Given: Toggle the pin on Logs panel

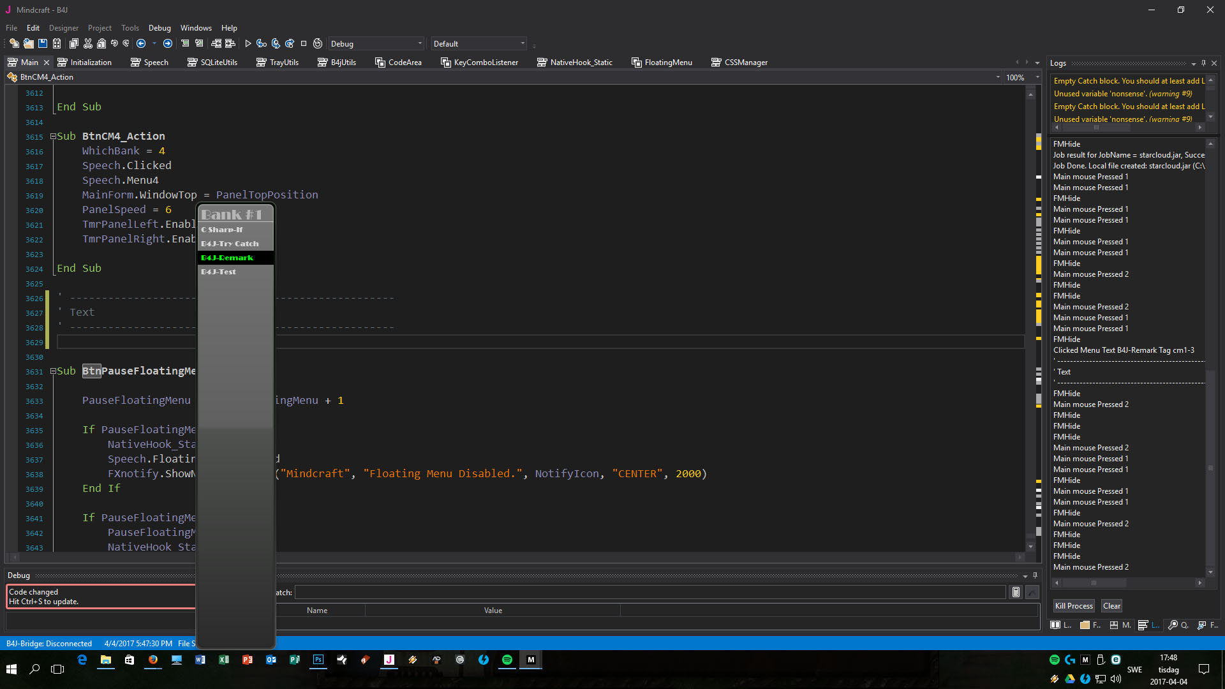Looking at the screenshot, I should tap(1203, 63).
